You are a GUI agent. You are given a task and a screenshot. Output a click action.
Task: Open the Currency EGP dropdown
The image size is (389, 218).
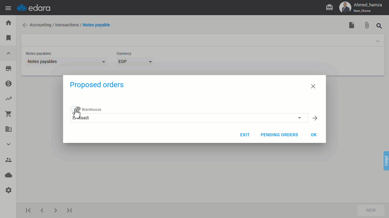click(x=135, y=62)
